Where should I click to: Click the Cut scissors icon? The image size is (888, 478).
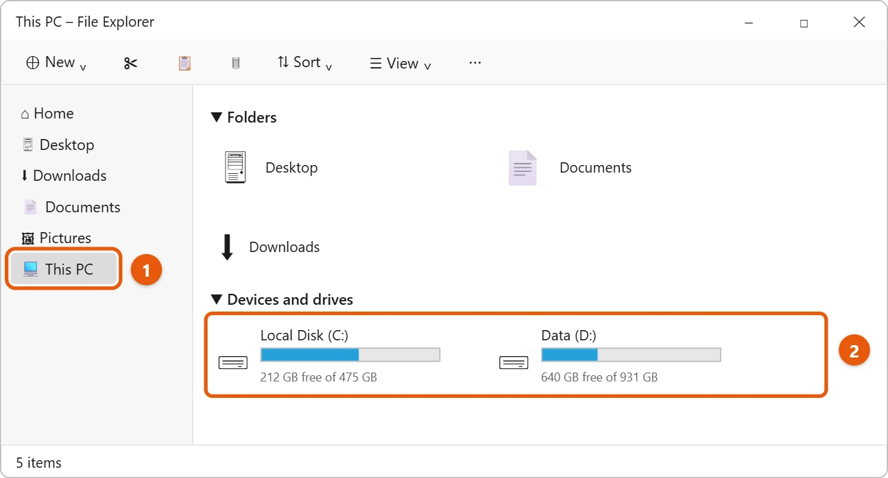pos(130,63)
